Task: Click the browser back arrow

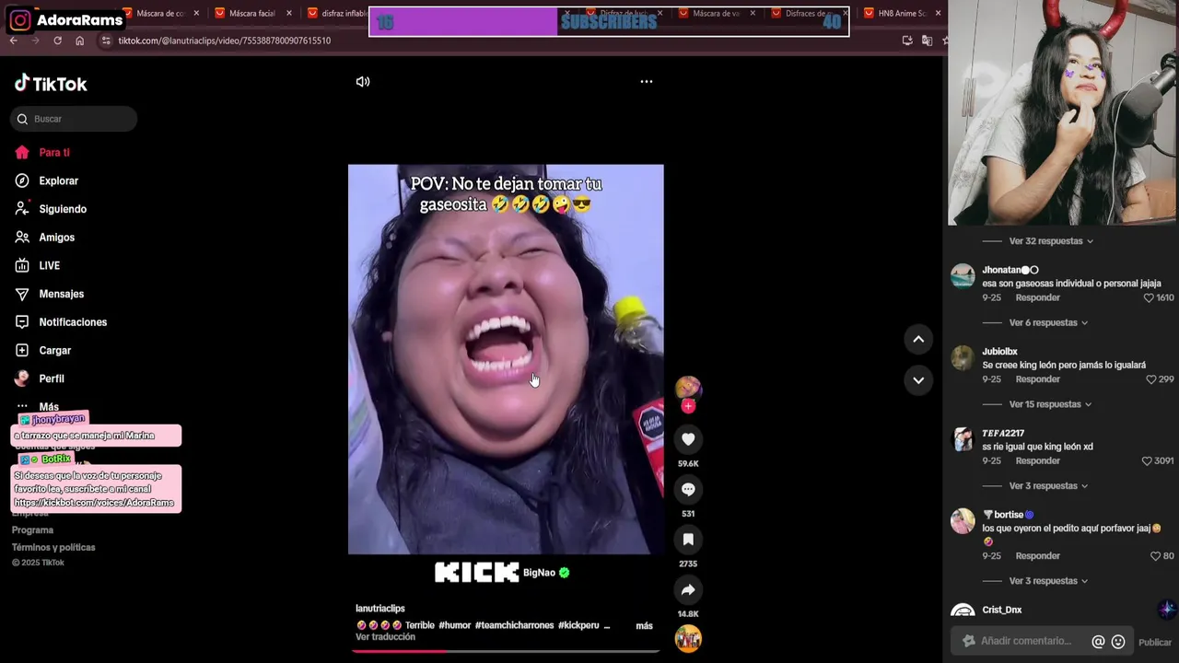Action: (x=13, y=41)
